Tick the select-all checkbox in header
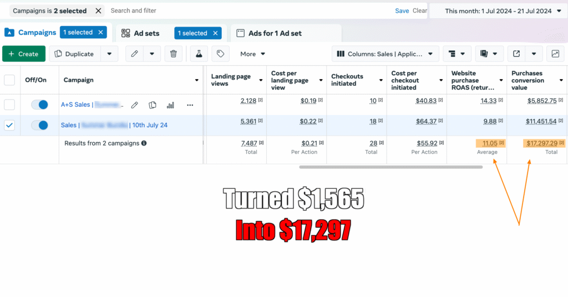This screenshot has width=568, height=297. pos(9,80)
